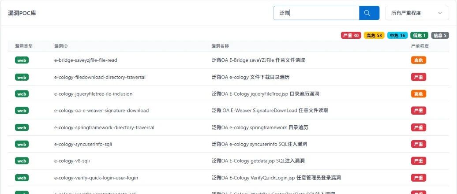Viewport: 457px width, 194px height.
Task: Open 泛微OA E-Cology jqueryFileTree.jsp 目录遍历漏洞 entry
Action: (x=265, y=94)
